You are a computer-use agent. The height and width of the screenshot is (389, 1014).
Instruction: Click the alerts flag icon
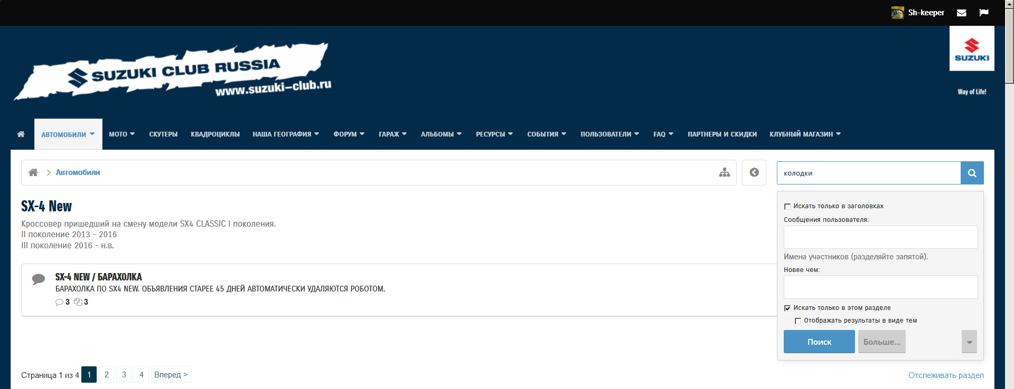tap(983, 13)
